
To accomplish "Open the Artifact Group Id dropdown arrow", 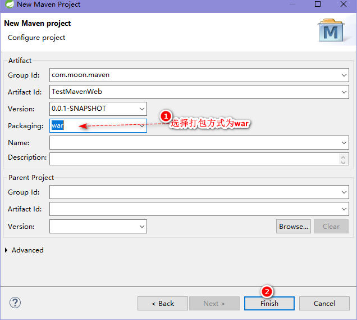I will pos(344,75).
